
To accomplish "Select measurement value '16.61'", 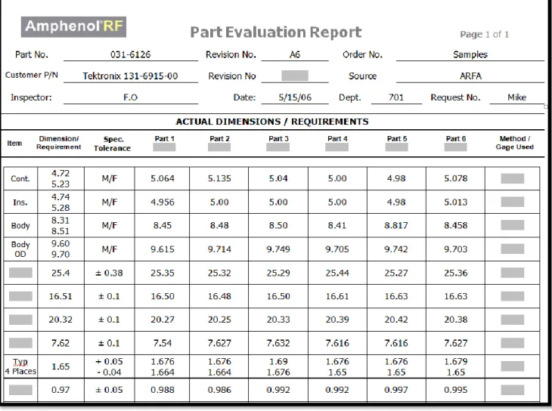I will (337, 296).
